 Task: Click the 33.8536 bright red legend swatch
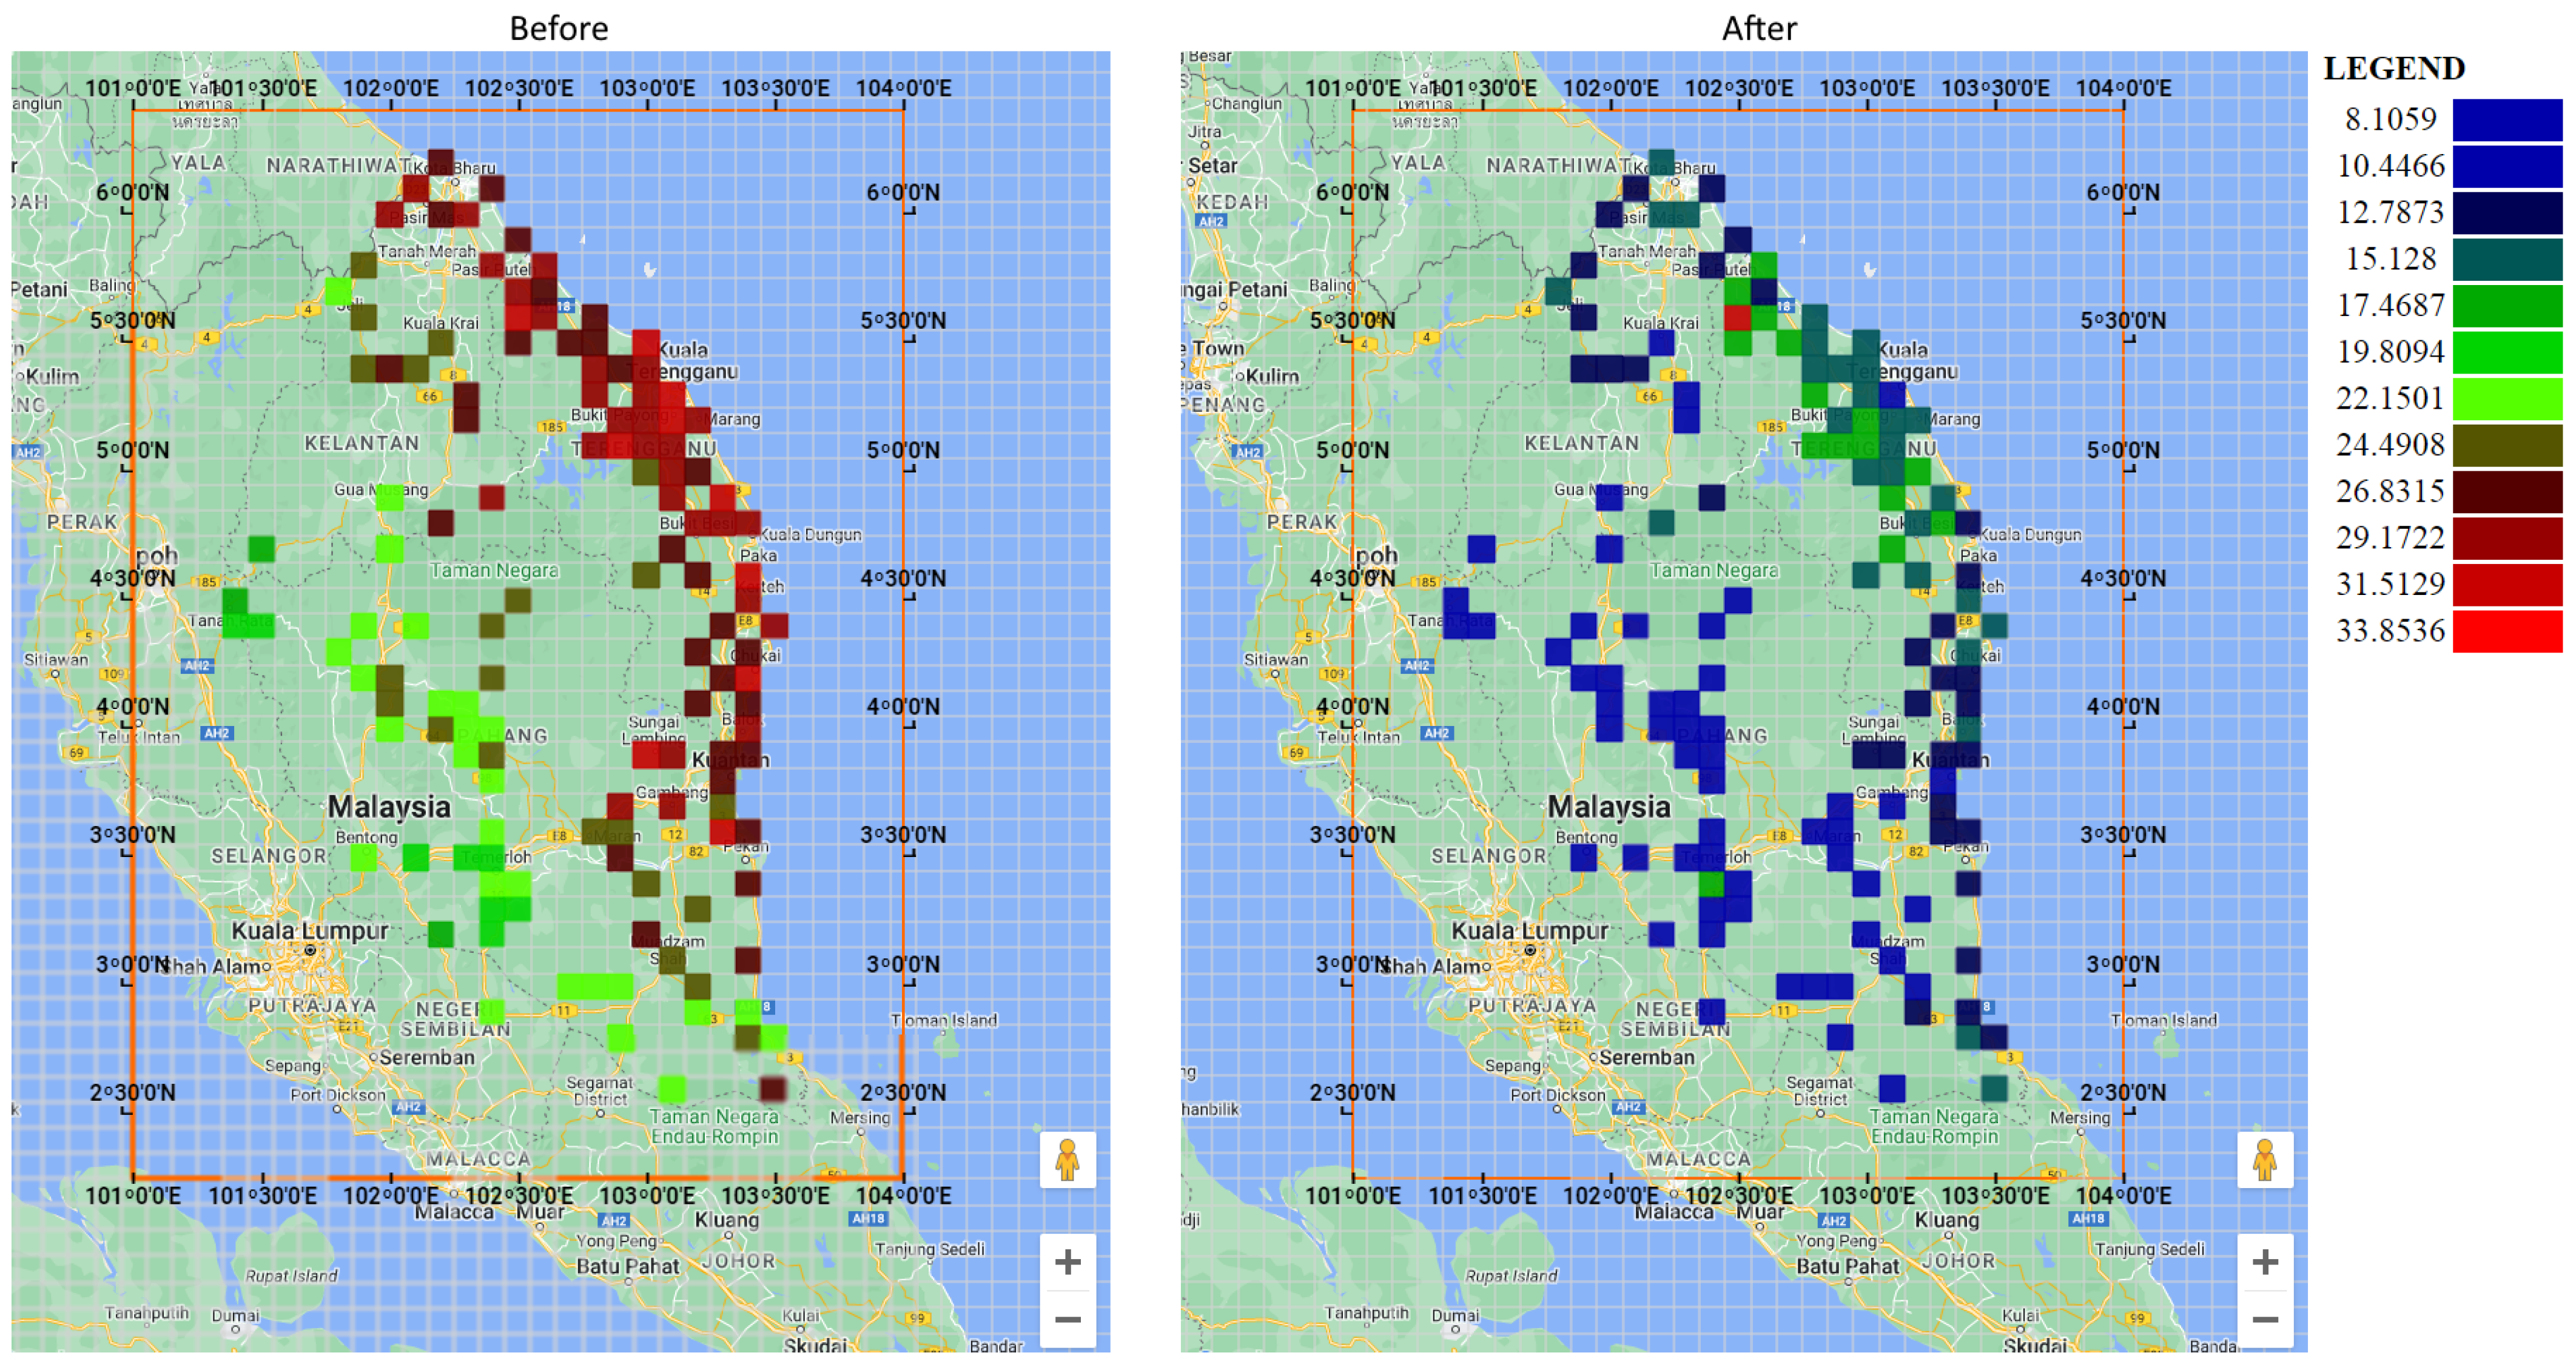pyautogui.click(x=2507, y=631)
